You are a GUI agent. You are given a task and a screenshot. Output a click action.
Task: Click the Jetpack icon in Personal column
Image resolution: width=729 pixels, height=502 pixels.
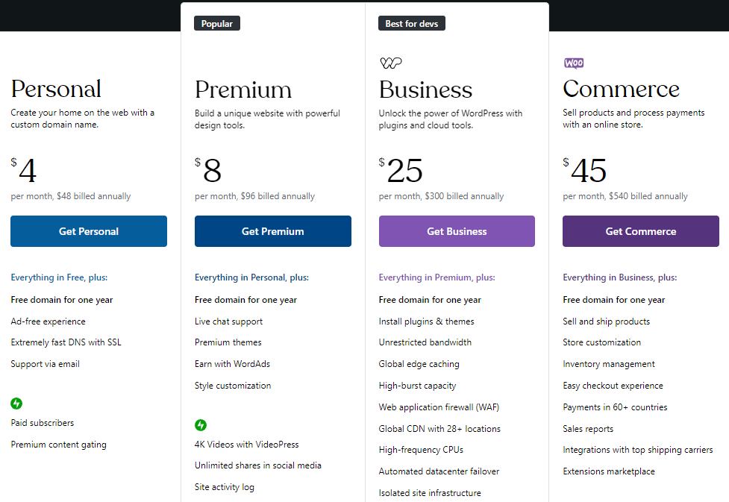tap(16, 404)
